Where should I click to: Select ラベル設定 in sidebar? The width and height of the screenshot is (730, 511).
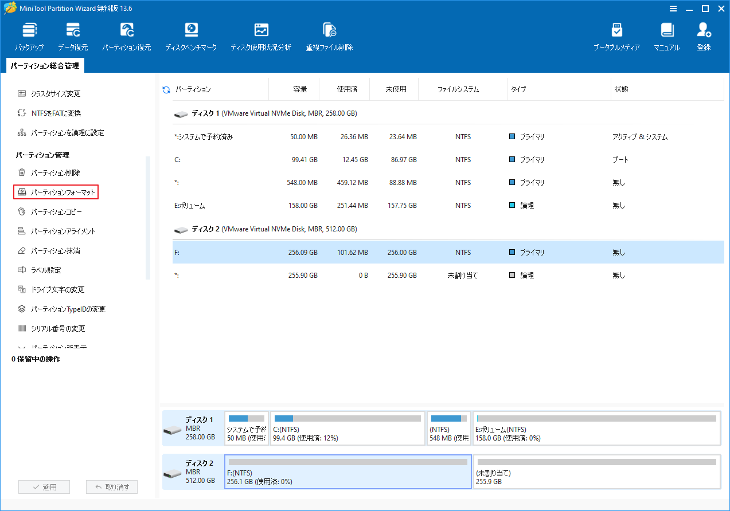[39, 270]
